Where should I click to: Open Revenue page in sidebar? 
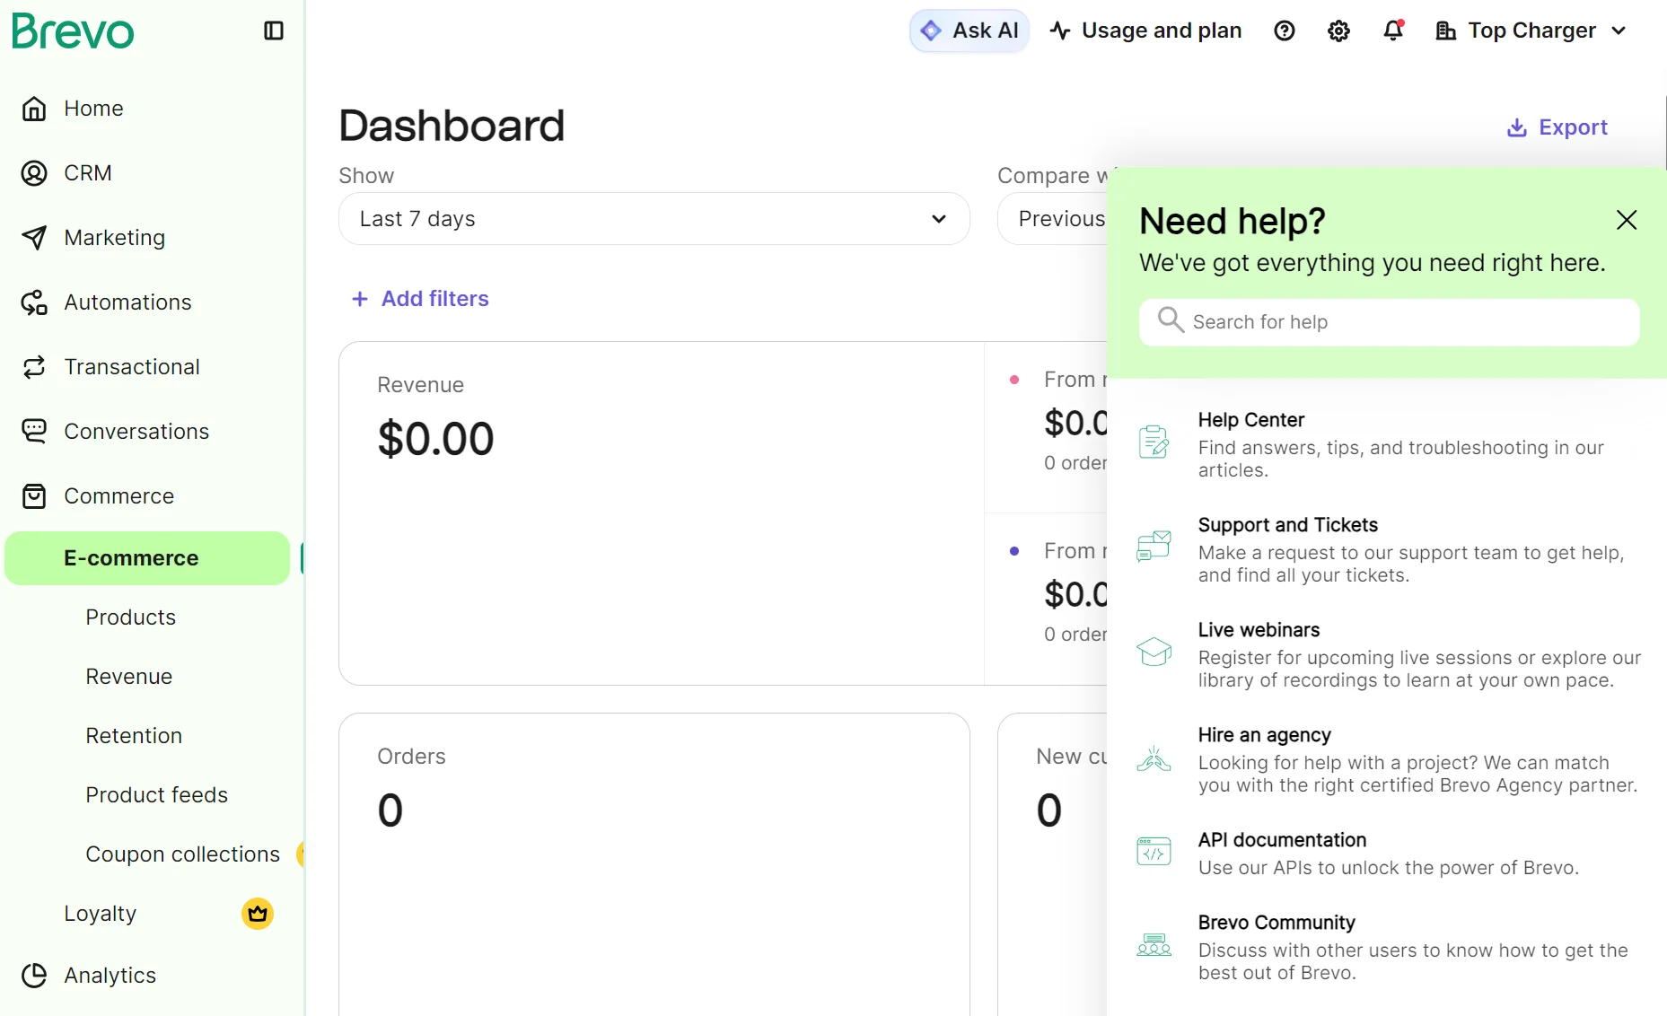coord(129,677)
